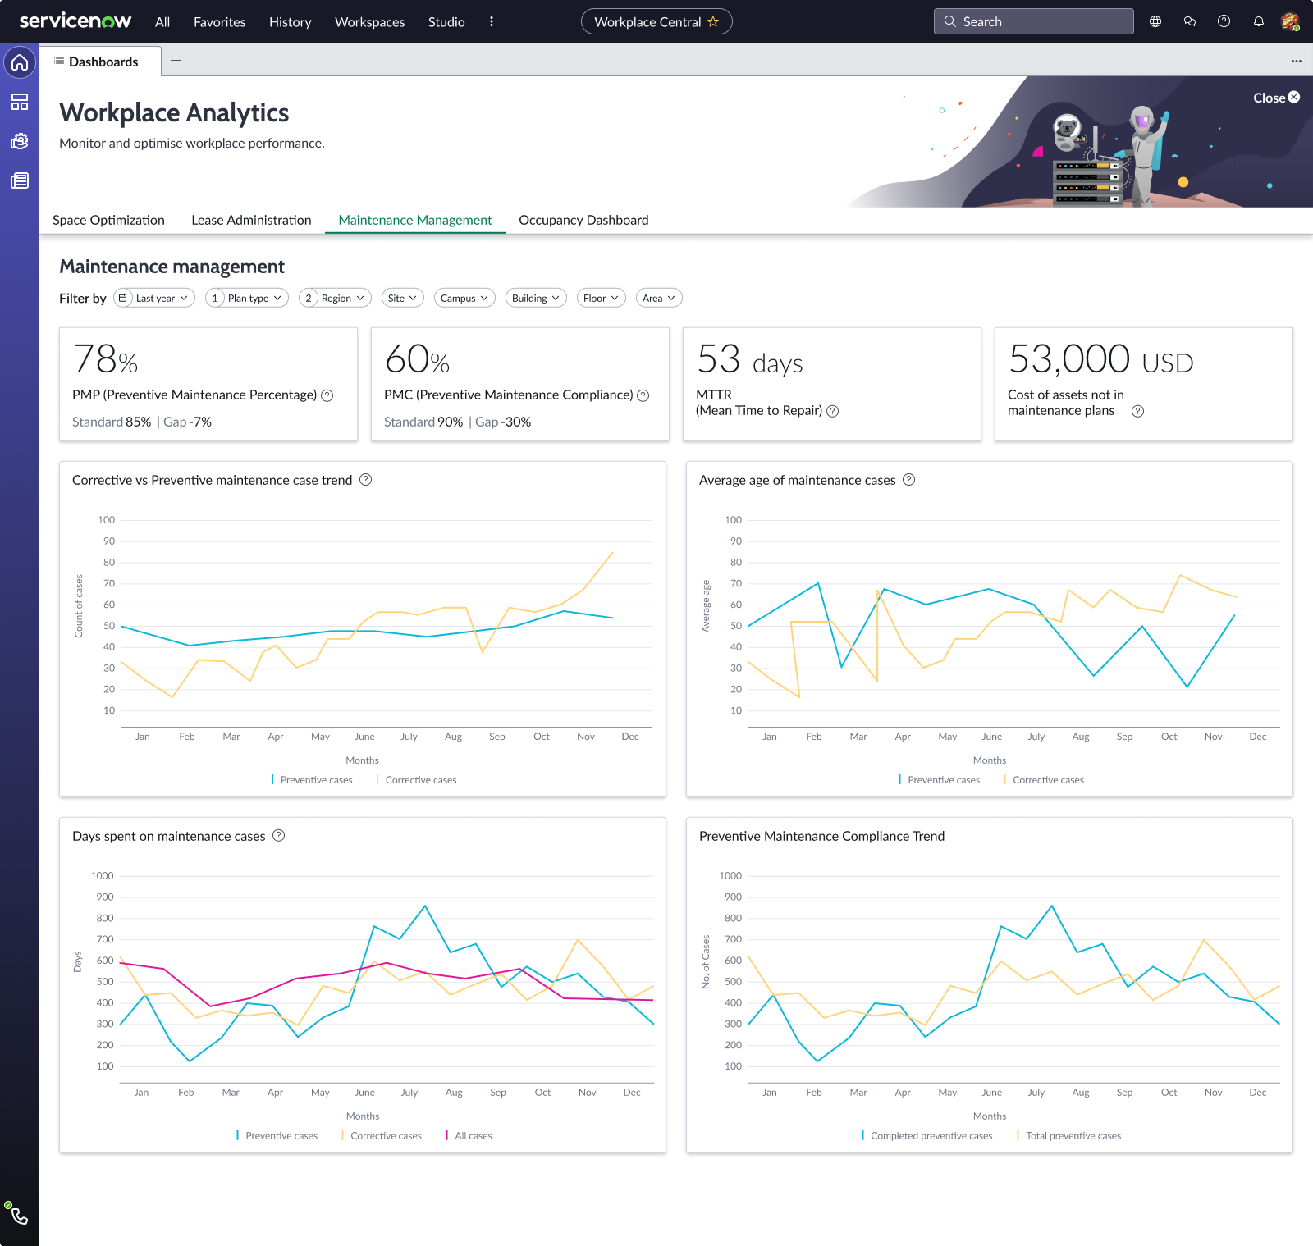Open the sidebar list/news icon
This screenshot has width=1313, height=1246.
tap(20, 180)
